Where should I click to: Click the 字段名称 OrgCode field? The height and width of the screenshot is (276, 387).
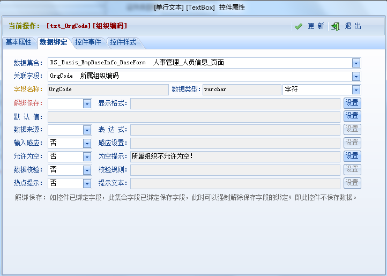(x=107, y=89)
